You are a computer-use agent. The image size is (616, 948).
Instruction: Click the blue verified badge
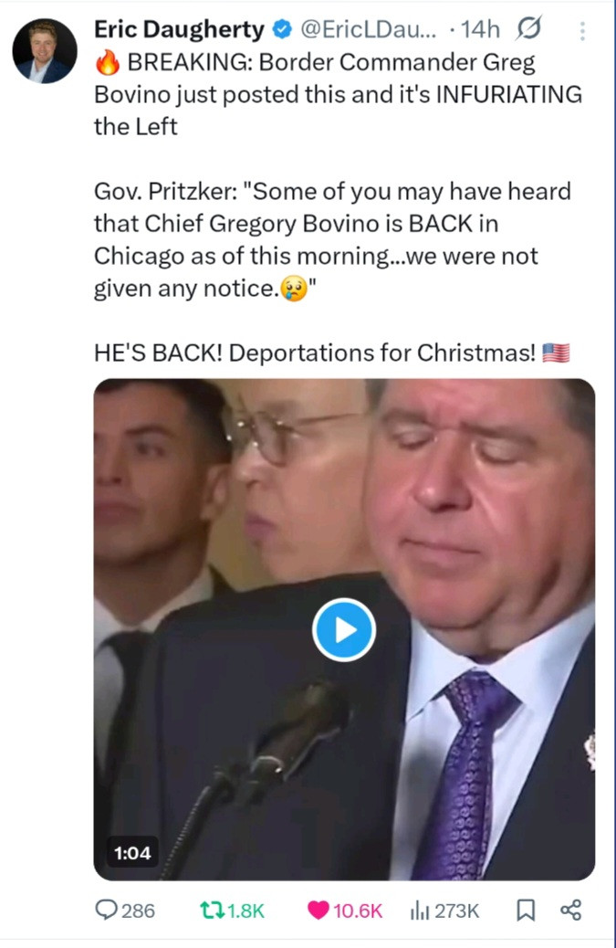click(x=282, y=29)
